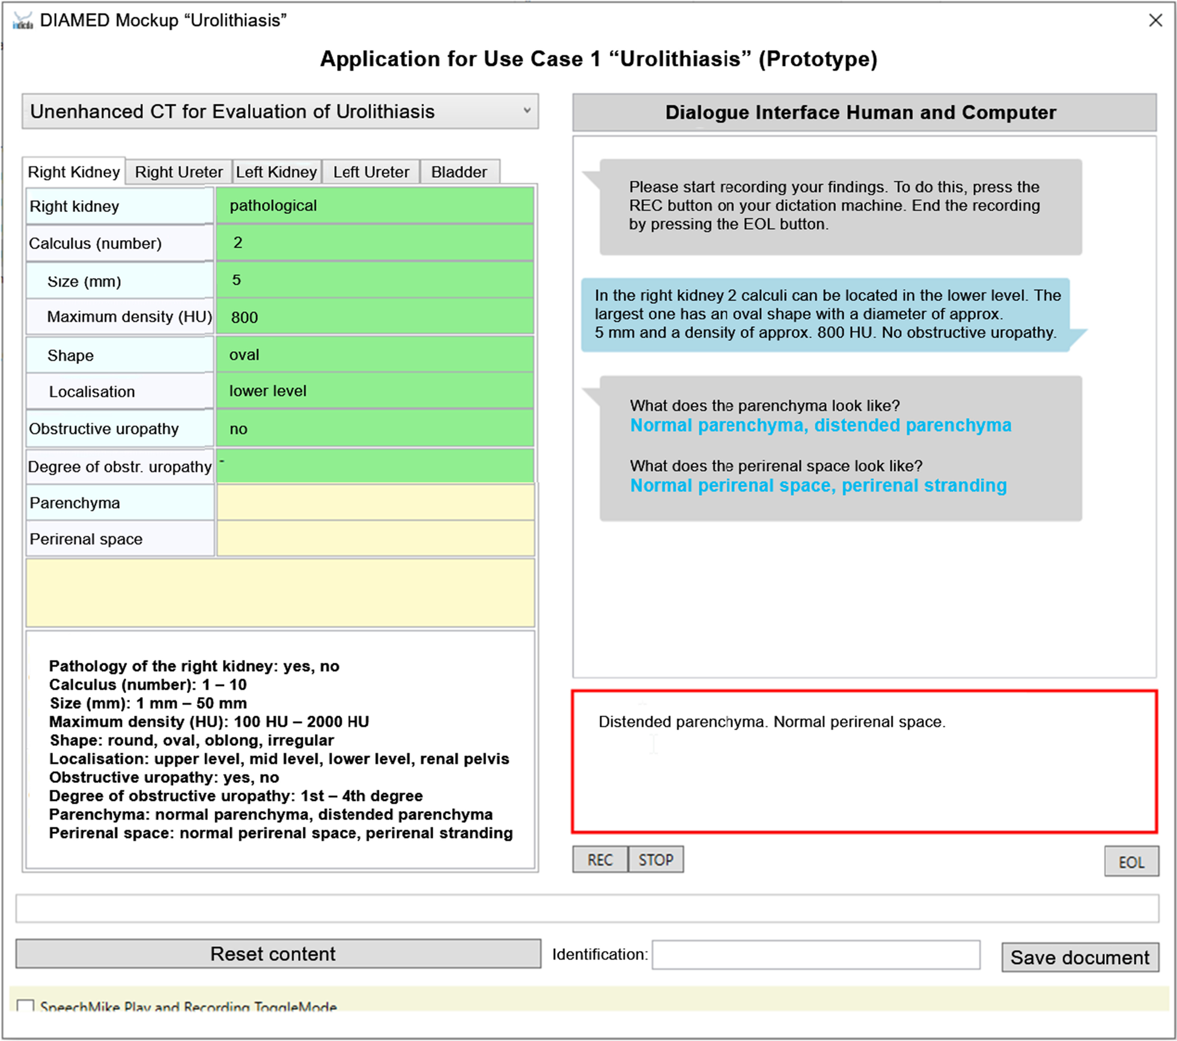This screenshot has width=1177, height=1041.
Task: Click the hint line 'Calculus (number): 1 – 10'
Action: pyautogui.click(x=148, y=684)
